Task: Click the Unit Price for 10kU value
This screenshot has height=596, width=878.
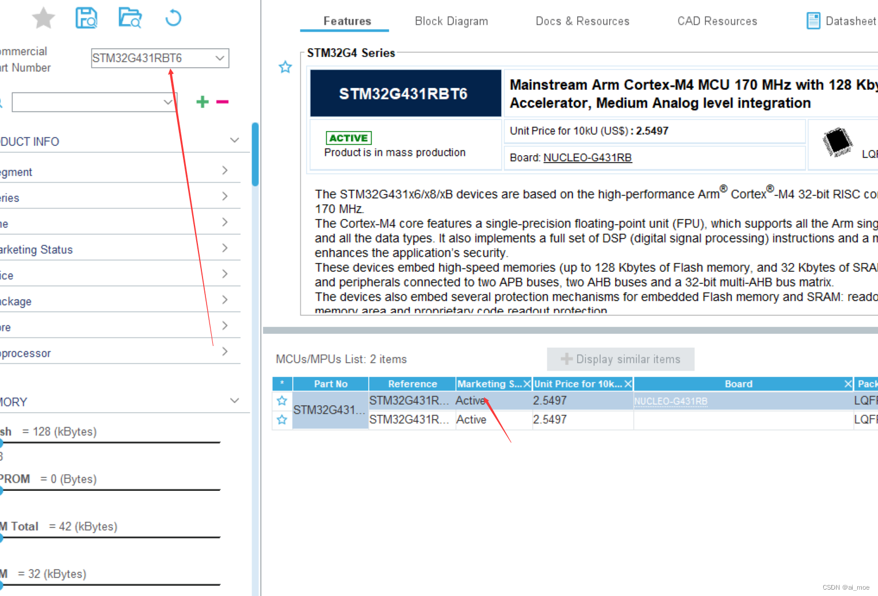Action: [x=652, y=131]
